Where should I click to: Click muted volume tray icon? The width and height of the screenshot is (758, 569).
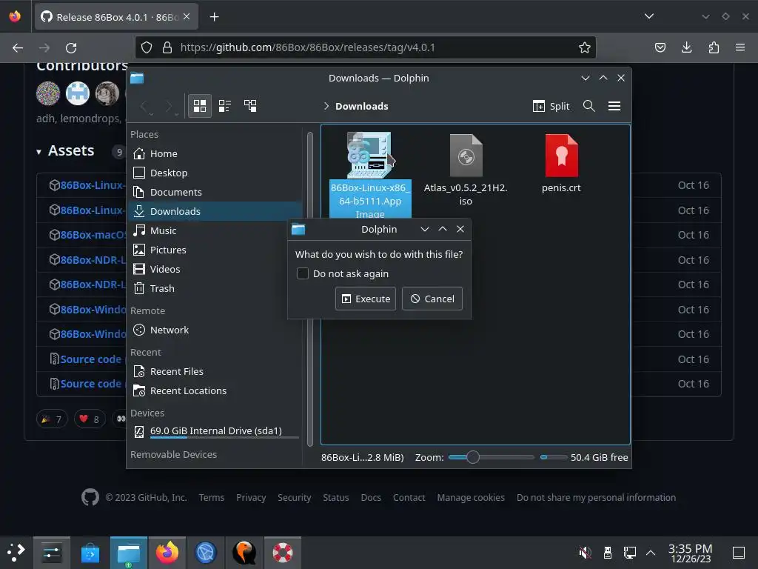[x=585, y=552]
